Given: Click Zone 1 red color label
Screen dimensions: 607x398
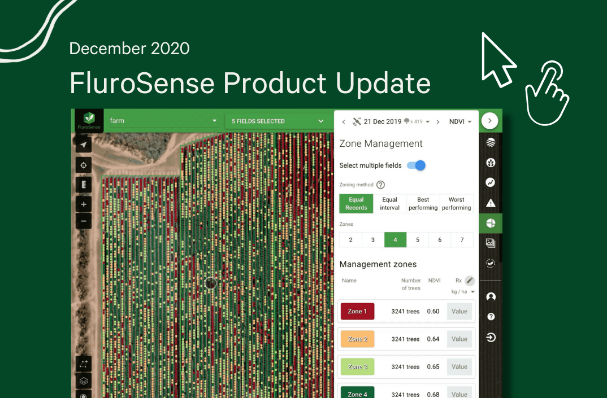Looking at the screenshot, I should (357, 312).
